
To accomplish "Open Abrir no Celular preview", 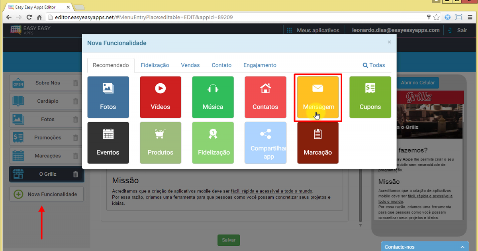I will [418, 83].
